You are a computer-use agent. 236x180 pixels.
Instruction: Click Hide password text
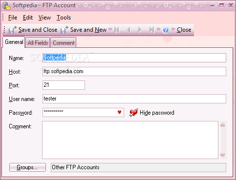tap(157, 113)
